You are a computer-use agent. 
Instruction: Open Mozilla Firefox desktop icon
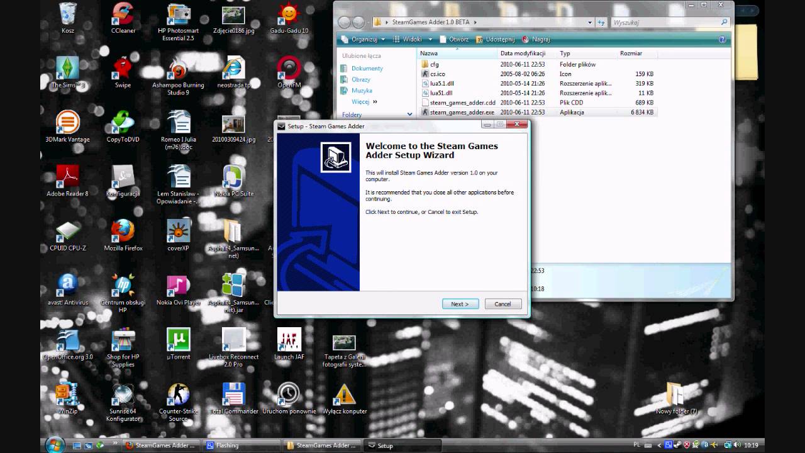123,235
